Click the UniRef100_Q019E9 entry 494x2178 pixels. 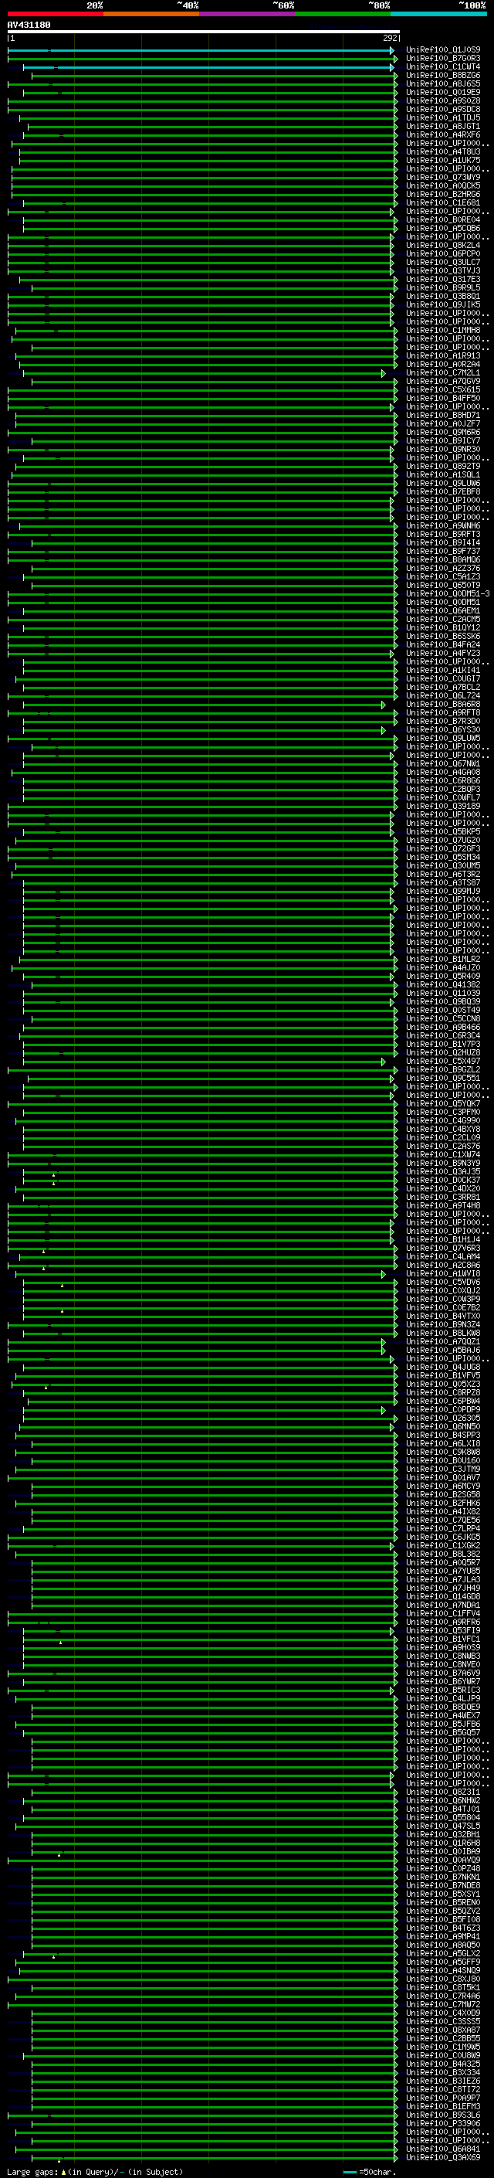click(443, 92)
